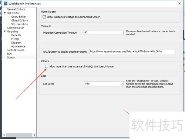Click the Timeouts group heading

(x=46, y=26)
